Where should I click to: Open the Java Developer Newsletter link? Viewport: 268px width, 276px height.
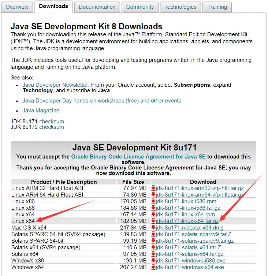55,85
